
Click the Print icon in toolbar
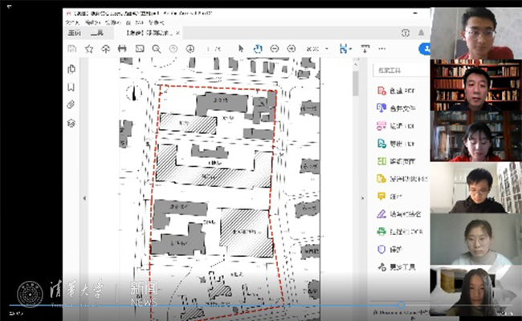(x=122, y=49)
